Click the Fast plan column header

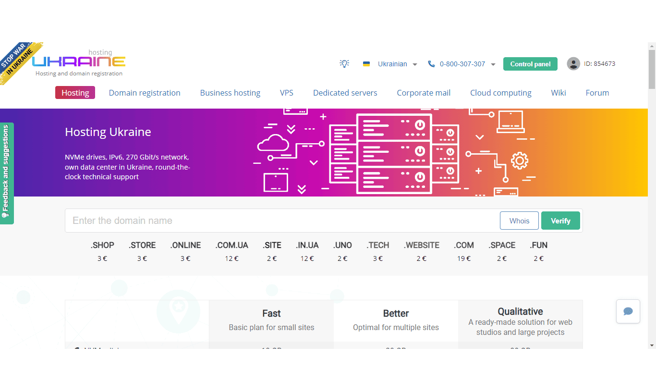point(271,320)
